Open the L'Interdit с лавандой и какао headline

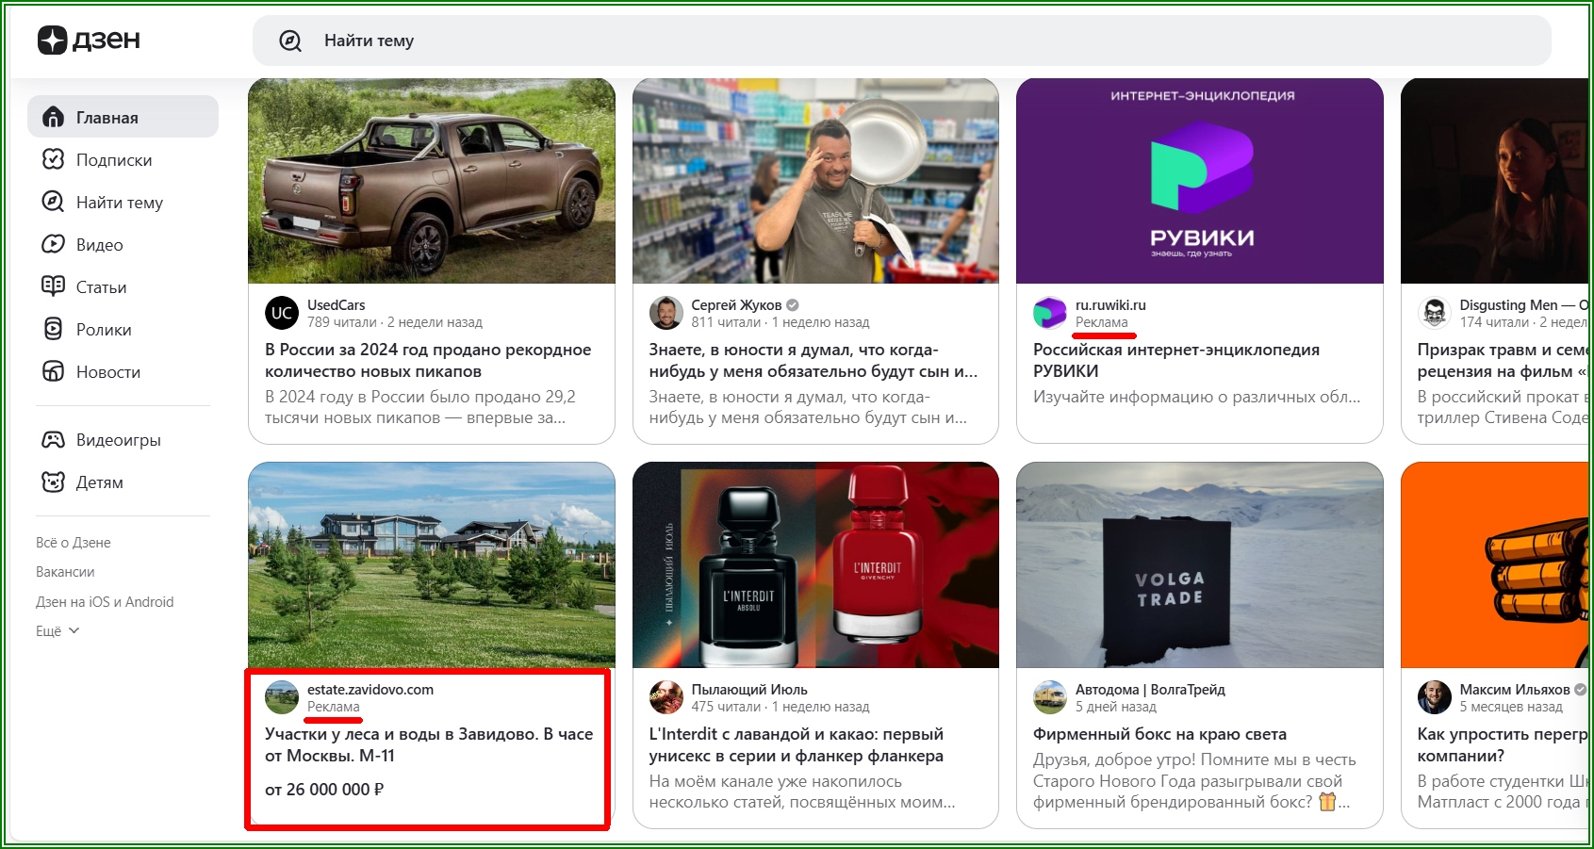[x=796, y=744]
